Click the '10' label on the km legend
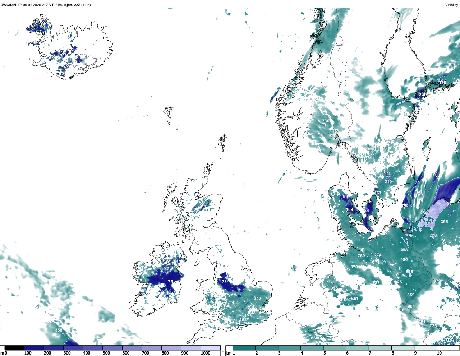The width and height of the screenshot is (460, 356). 439,353
